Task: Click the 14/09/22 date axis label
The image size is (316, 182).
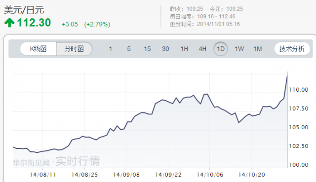Action: pyautogui.click(x=168, y=175)
